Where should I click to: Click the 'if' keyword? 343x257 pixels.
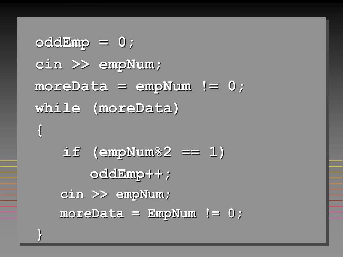click(x=72, y=152)
